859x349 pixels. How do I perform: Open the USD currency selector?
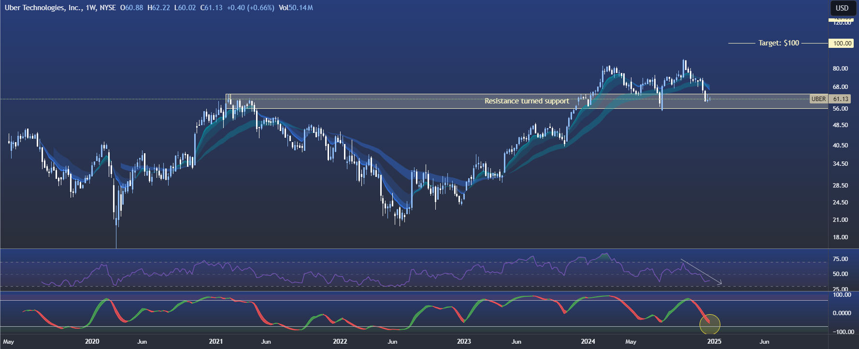coord(842,8)
